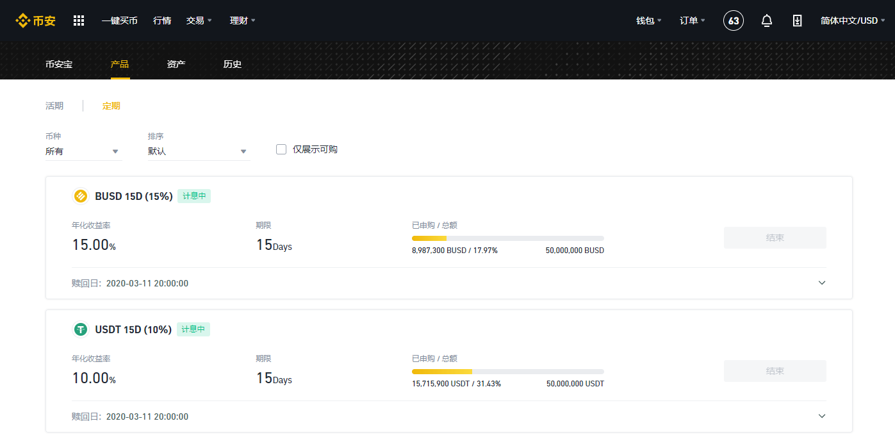Switch to the 历史 tab
Viewport: 895px width, 437px height.
pos(232,64)
